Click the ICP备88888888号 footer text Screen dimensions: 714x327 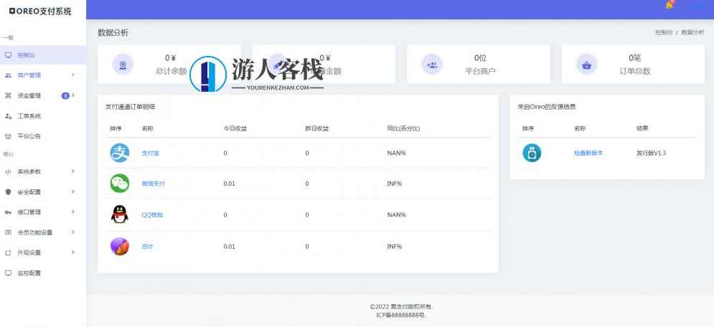click(x=401, y=315)
